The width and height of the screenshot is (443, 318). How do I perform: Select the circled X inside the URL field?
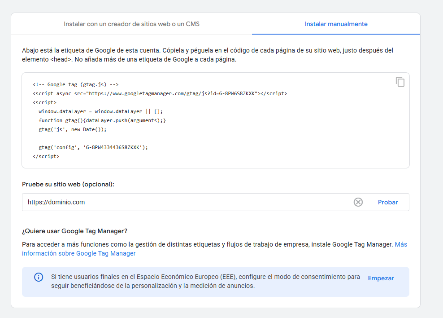[x=358, y=202]
